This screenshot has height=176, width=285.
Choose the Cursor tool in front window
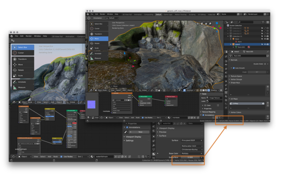[99, 28]
